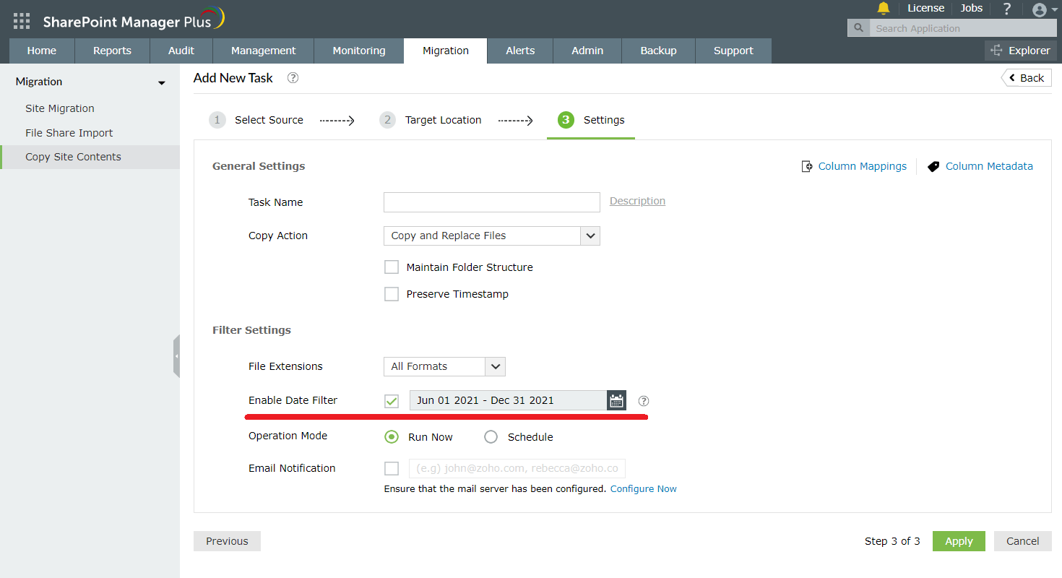Go to the Admin tab
Image resolution: width=1062 pixels, height=578 pixels.
click(x=587, y=51)
